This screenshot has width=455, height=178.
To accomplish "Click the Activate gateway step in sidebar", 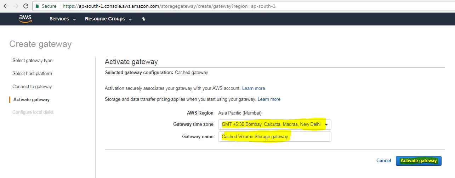I will 32,100.
